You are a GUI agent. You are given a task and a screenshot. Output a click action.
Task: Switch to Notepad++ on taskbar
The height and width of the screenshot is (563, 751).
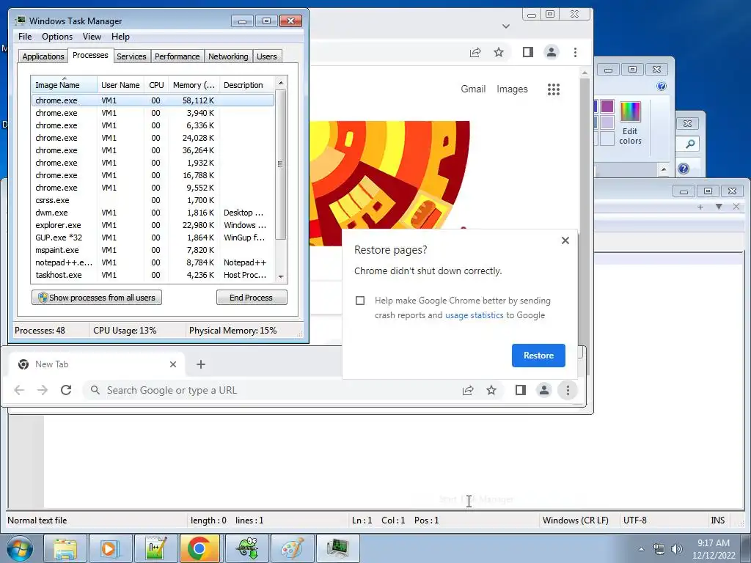click(156, 548)
